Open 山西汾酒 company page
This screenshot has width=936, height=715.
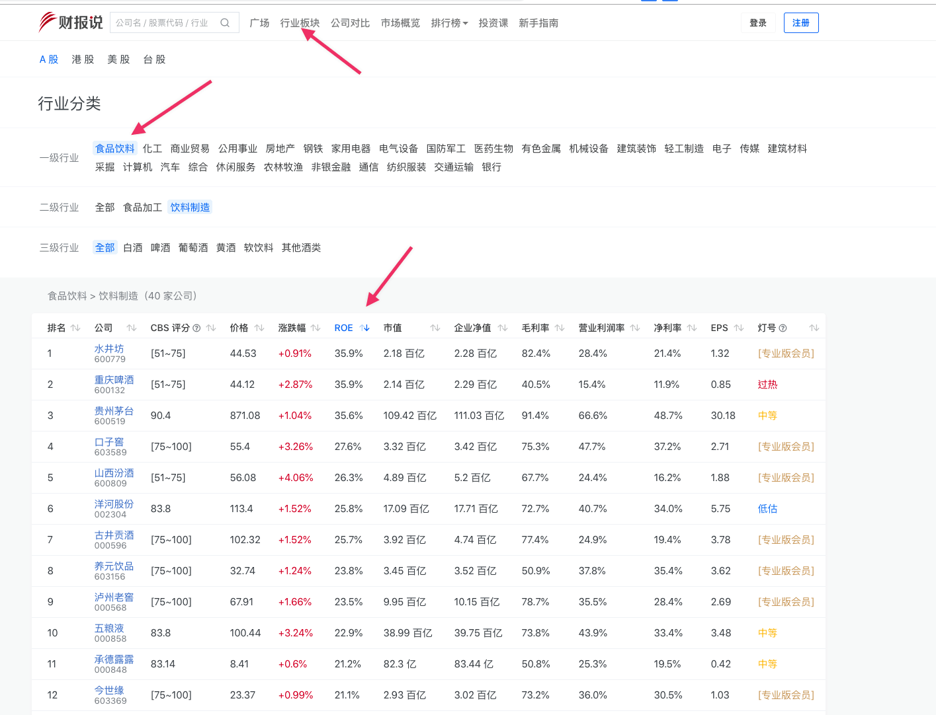[x=114, y=472]
